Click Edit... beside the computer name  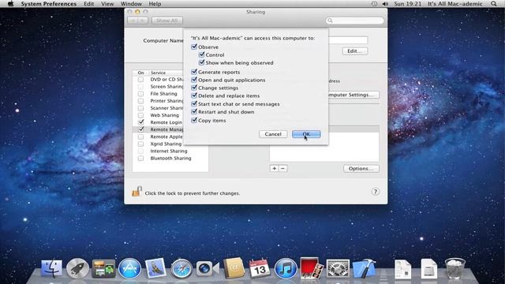pos(354,50)
